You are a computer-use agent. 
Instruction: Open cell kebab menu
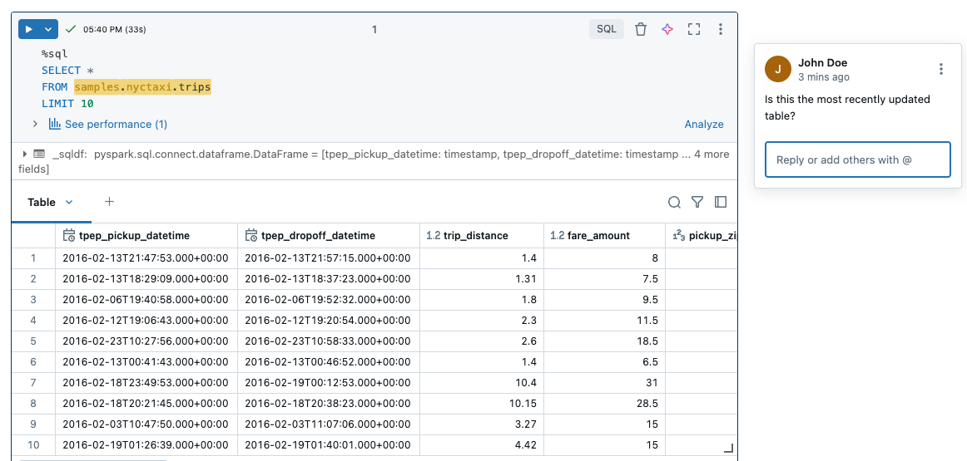coord(721,29)
